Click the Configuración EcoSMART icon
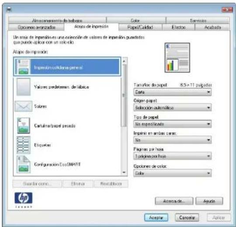This screenshot has height=227, width=236. coord(23,164)
